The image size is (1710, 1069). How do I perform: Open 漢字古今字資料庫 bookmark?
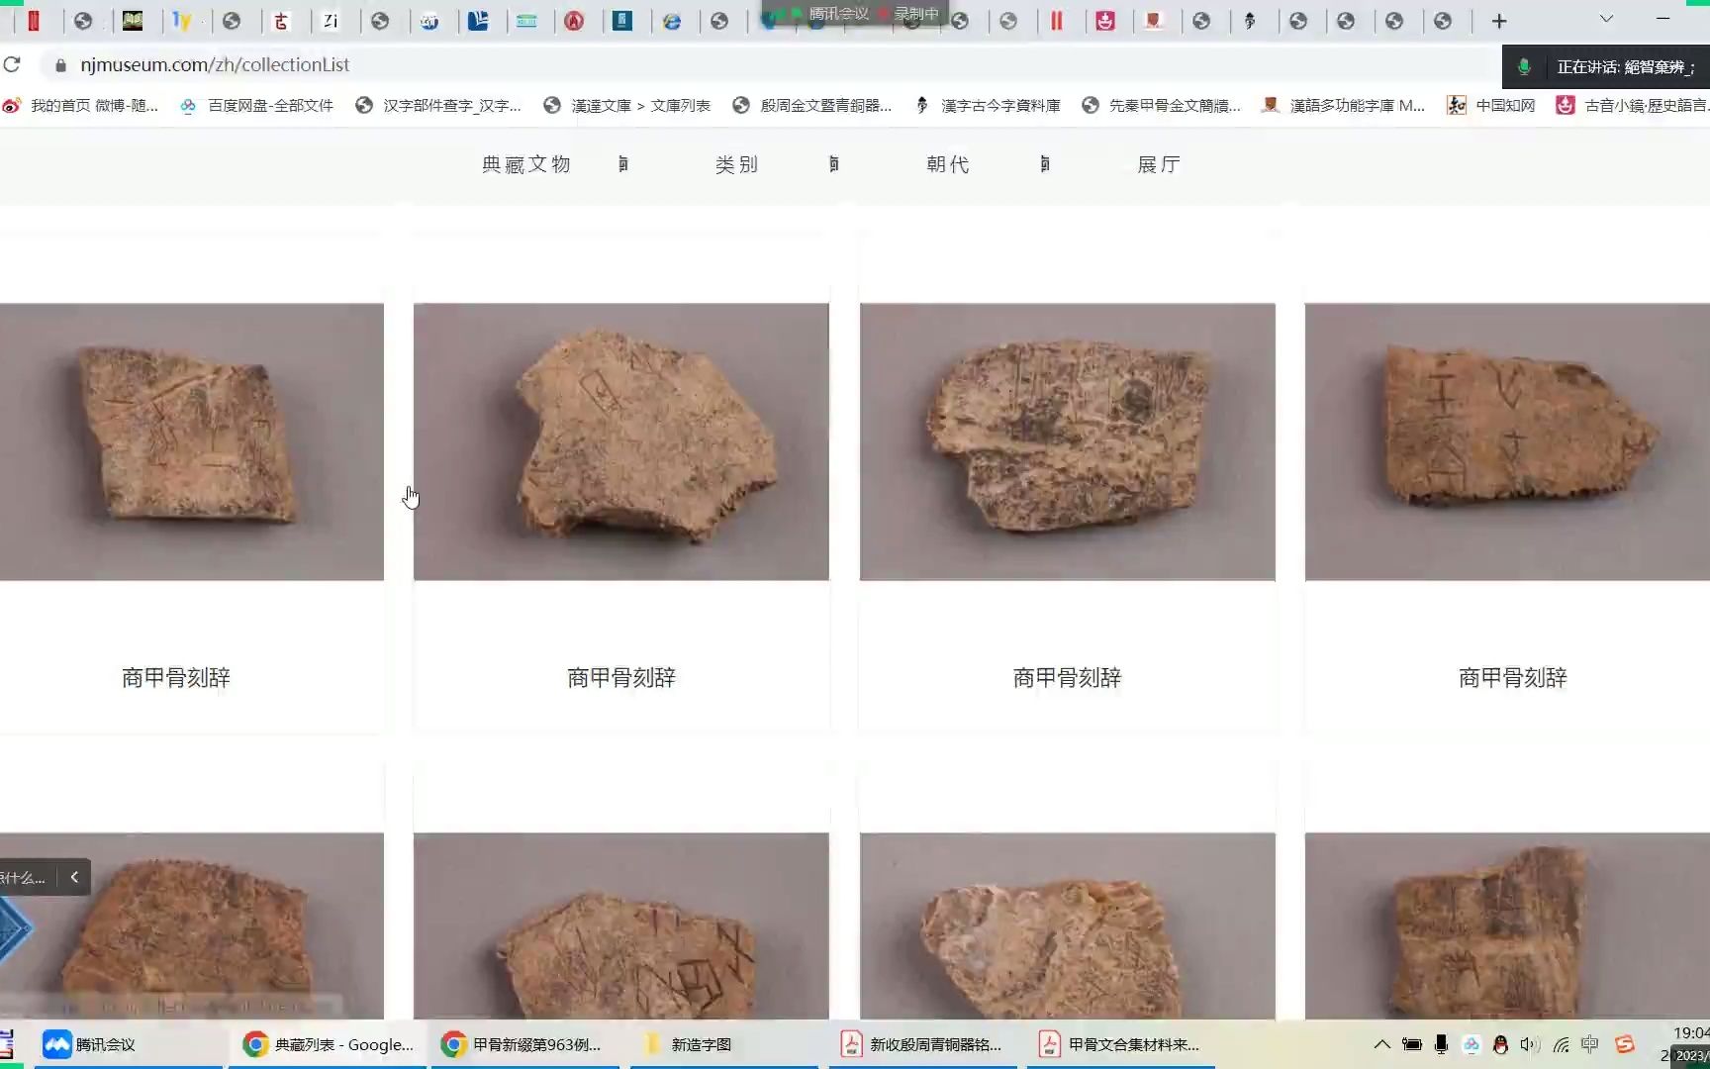click(x=987, y=105)
